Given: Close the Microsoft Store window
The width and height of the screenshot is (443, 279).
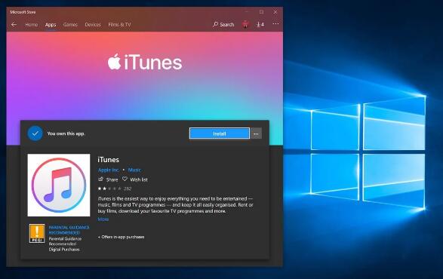Looking at the screenshot, I should (275, 12).
